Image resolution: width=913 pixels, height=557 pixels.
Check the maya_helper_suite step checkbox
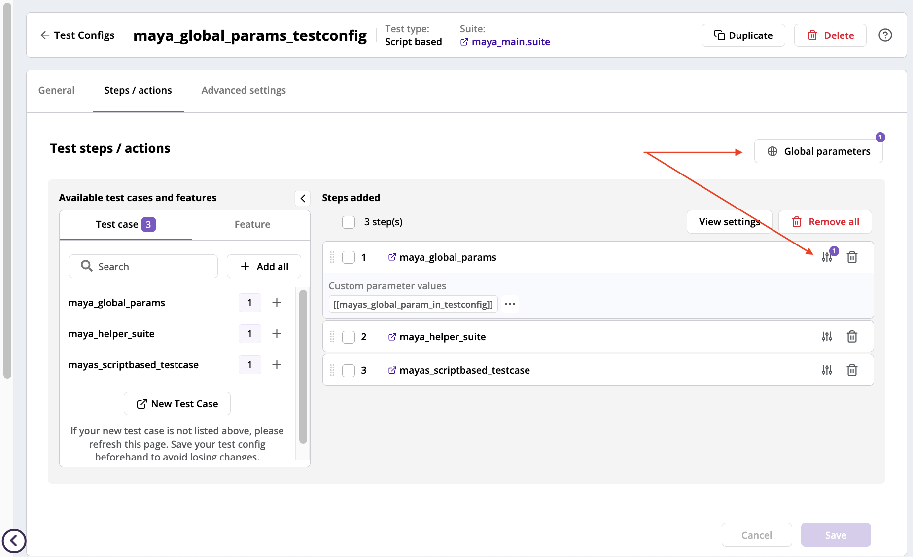point(349,336)
